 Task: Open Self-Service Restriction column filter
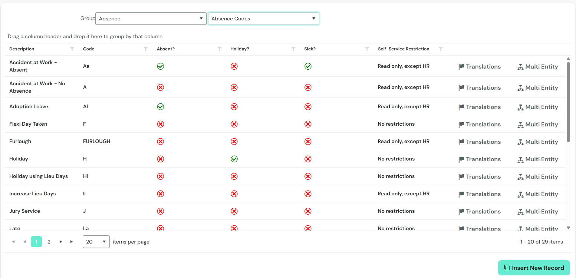coord(441,49)
